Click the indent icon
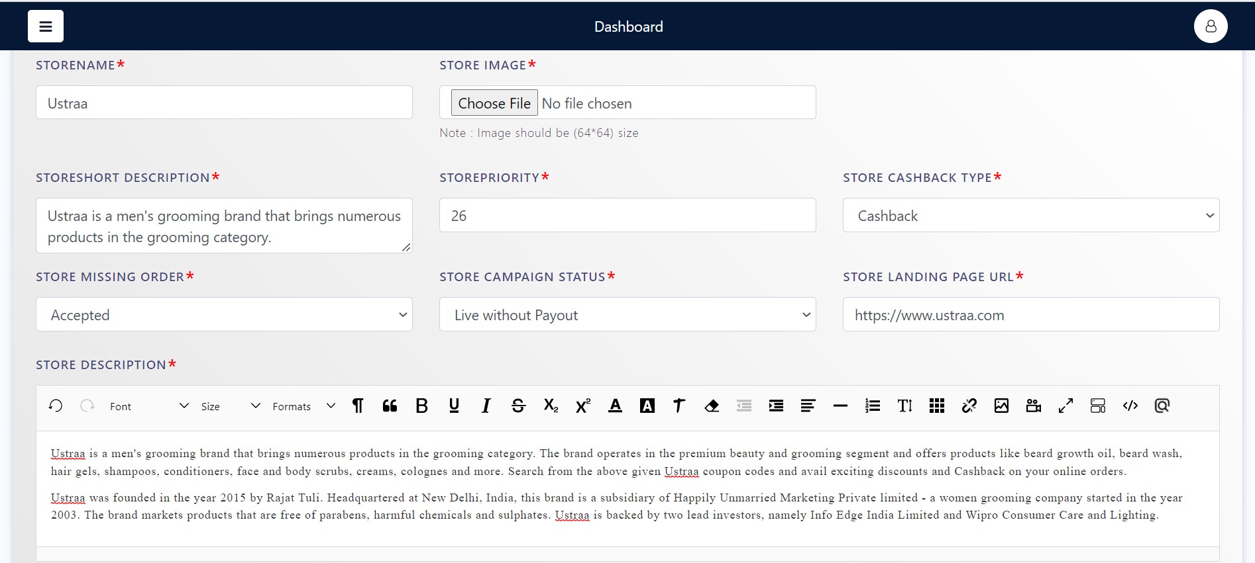The width and height of the screenshot is (1255, 563). click(x=776, y=406)
